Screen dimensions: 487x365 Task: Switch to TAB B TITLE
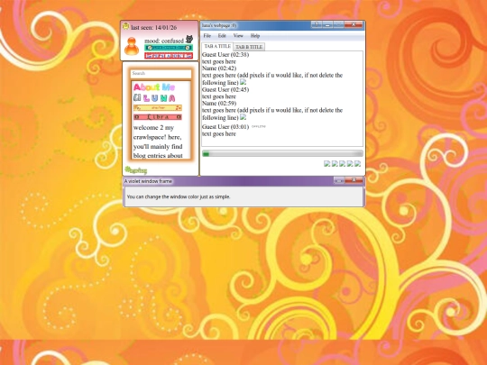tap(249, 47)
